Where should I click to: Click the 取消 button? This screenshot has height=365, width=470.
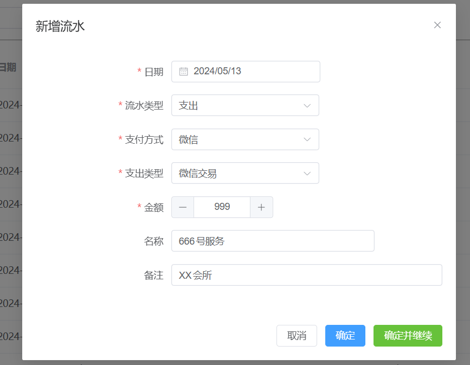tap(297, 335)
